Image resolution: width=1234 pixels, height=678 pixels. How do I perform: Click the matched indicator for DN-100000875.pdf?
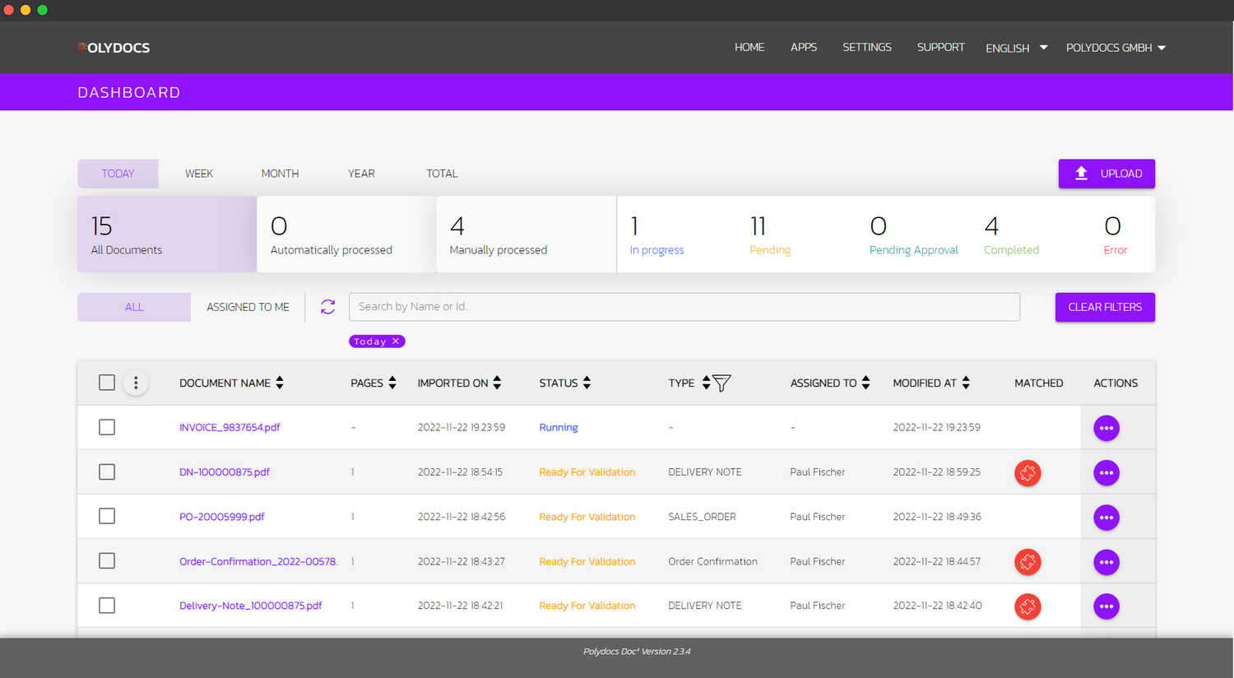1028,473
